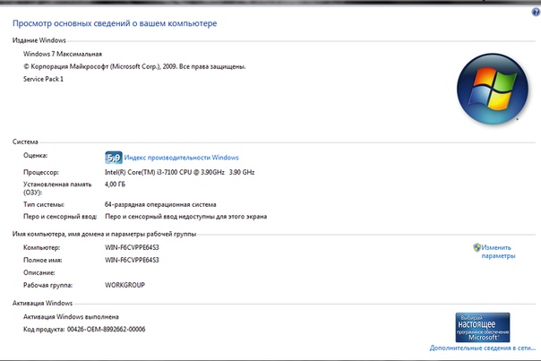Select the Intel Core i3-7100 processor value
The height and width of the screenshot is (361, 541).
pyautogui.click(x=179, y=172)
